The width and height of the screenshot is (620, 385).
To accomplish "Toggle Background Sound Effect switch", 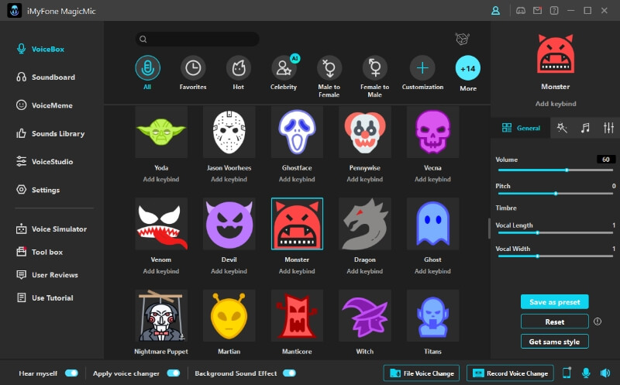I will (x=289, y=373).
